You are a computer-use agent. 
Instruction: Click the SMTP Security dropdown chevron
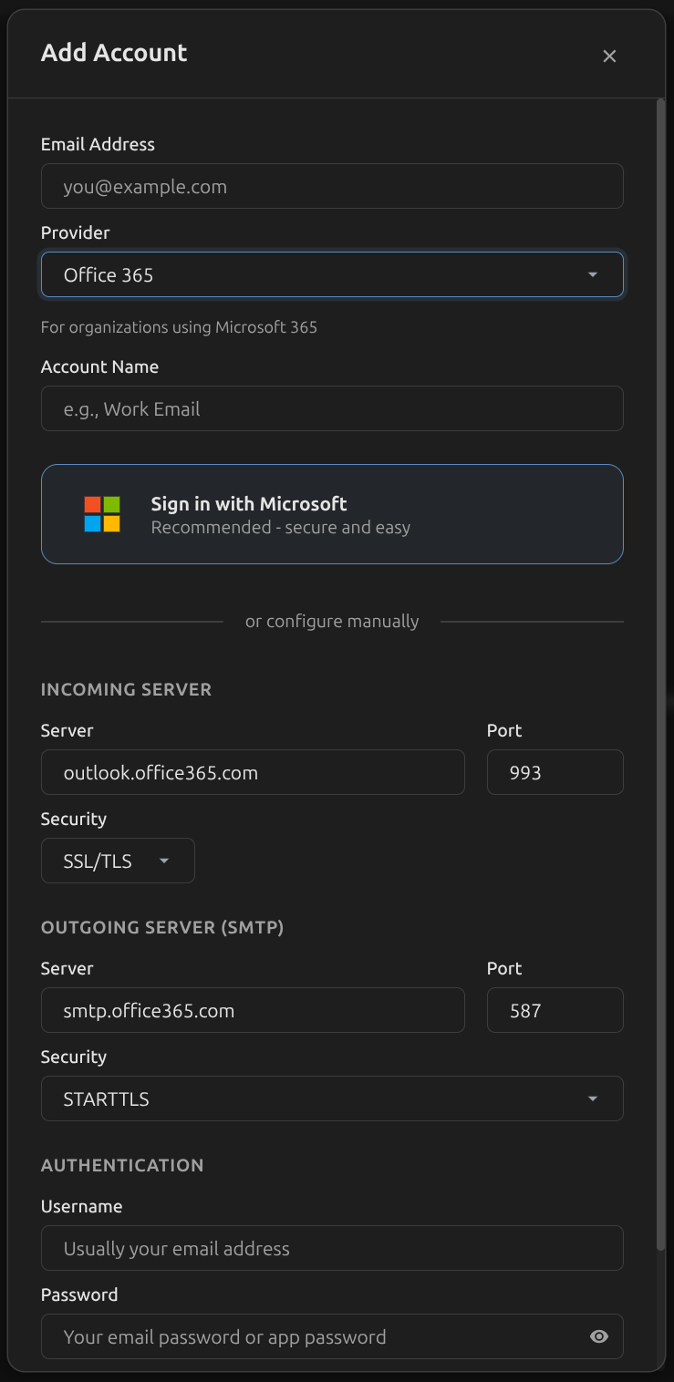pyautogui.click(x=592, y=1098)
